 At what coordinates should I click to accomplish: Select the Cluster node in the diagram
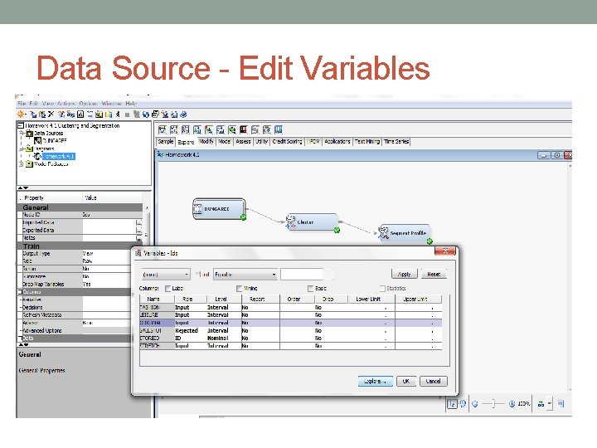[x=312, y=222]
